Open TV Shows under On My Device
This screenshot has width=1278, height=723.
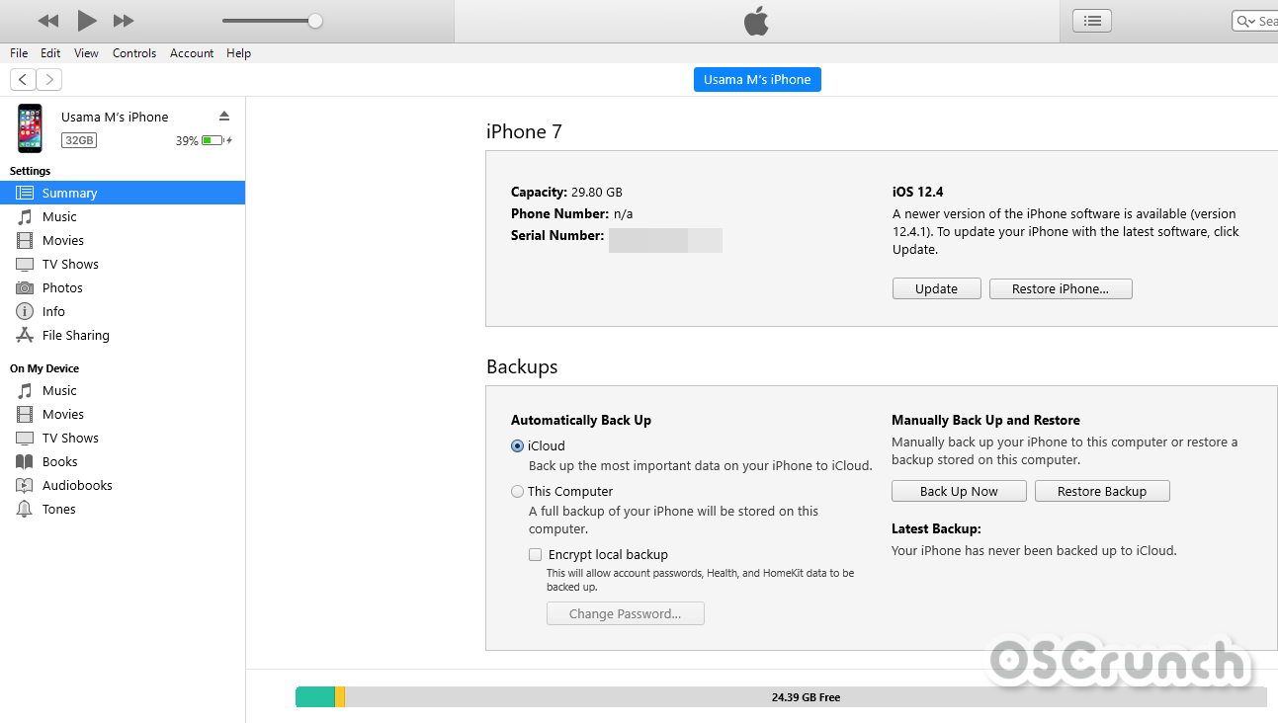tap(70, 438)
